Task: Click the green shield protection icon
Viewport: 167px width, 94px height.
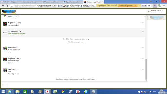Action: [159, 6]
